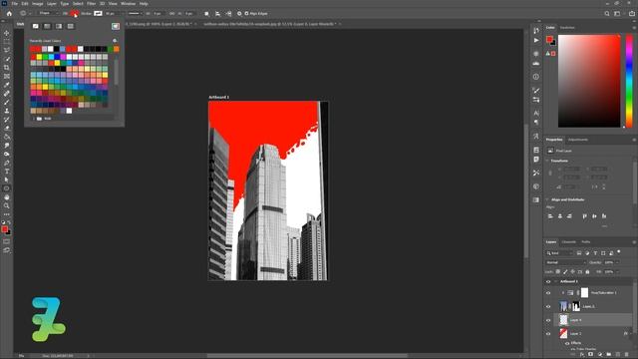The width and height of the screenshot is (638, 359).
Task: Open the Info panel icon in dock
Action: point(536,77)
